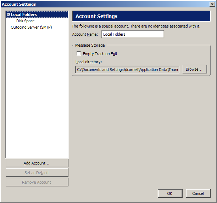Click the Account Name label
The width and height of the screenshot is (217, 203).
tap(85, 34)
